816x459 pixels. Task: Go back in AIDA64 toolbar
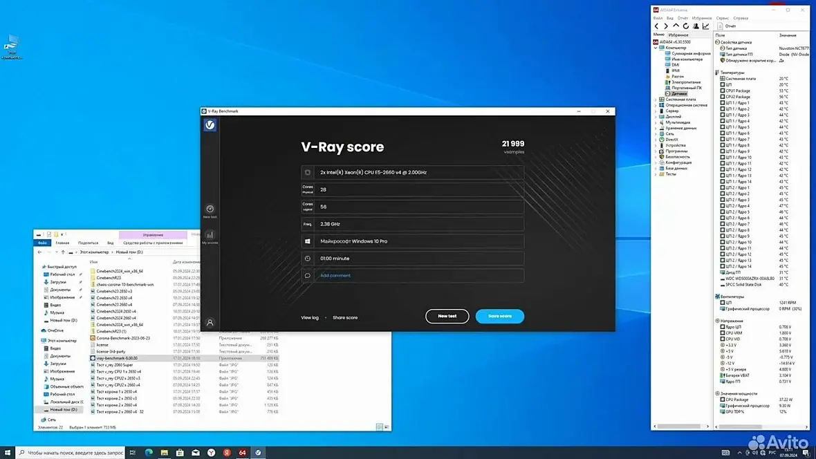pos(656,26)
